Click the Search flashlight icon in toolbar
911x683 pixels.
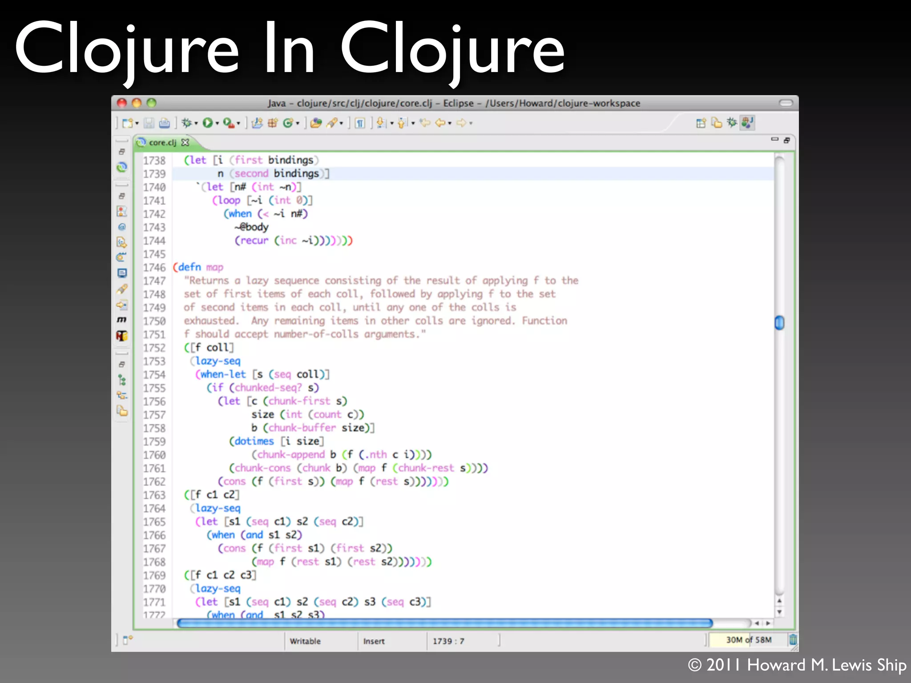(332, 123)
